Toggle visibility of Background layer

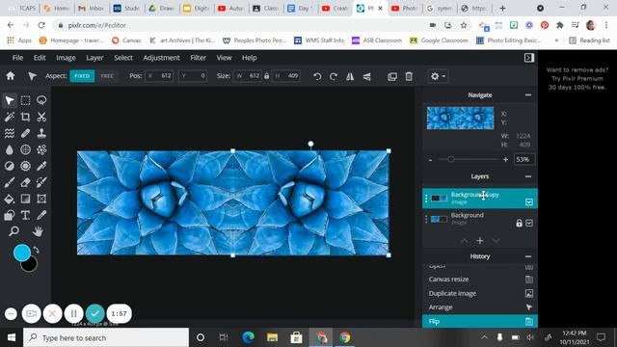coord(529,223)
